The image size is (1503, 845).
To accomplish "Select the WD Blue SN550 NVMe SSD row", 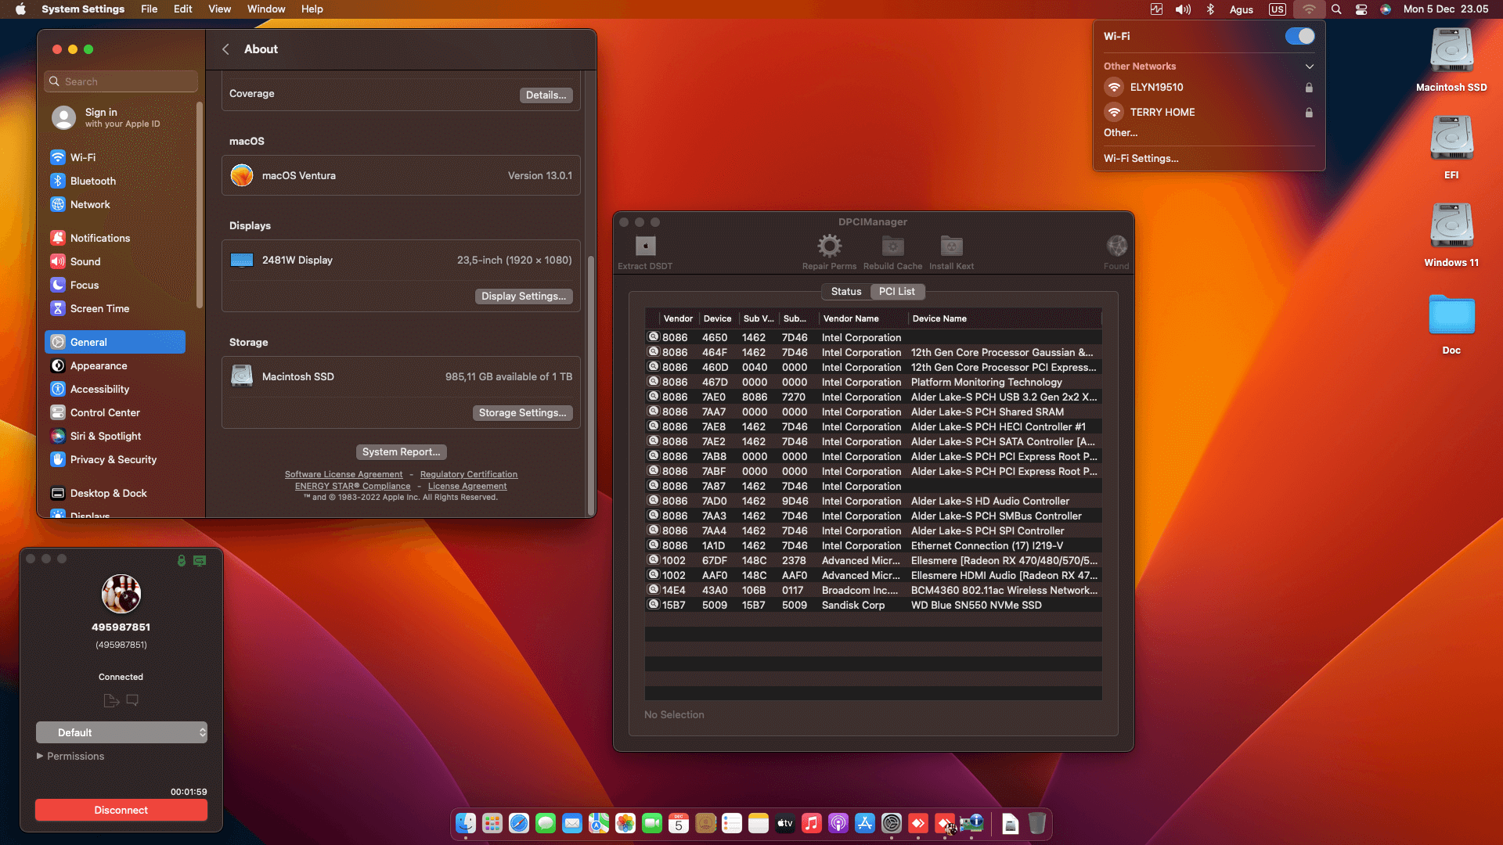I will point(874,605).
